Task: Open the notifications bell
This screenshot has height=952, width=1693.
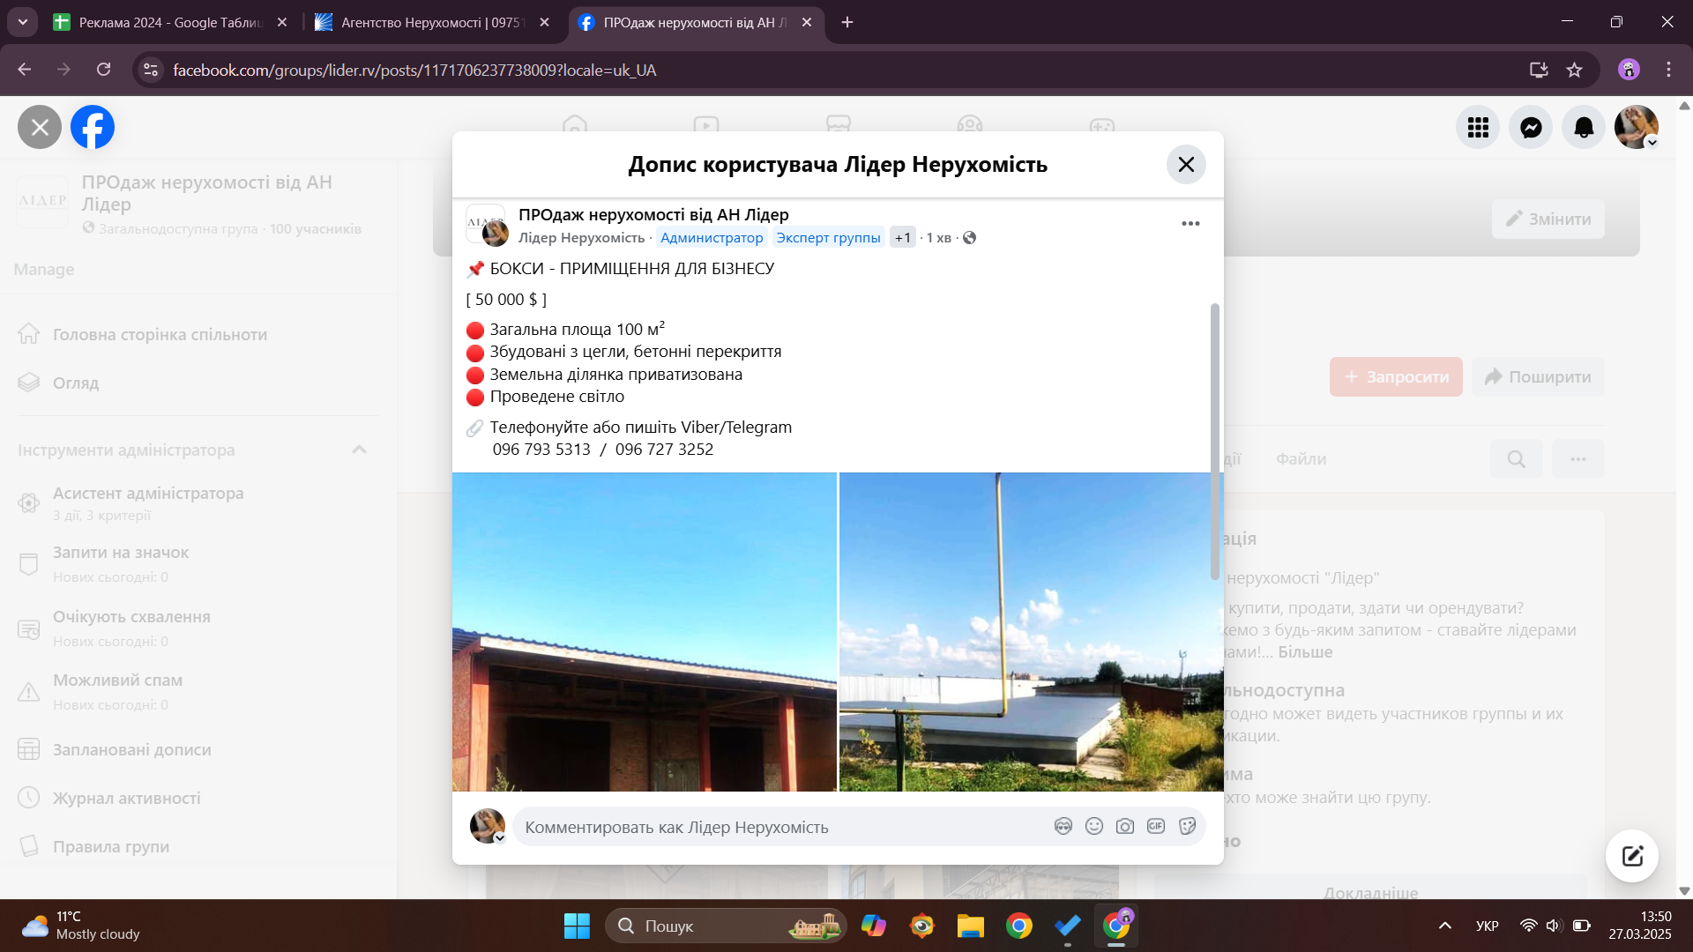Action: pos(1584,128)
